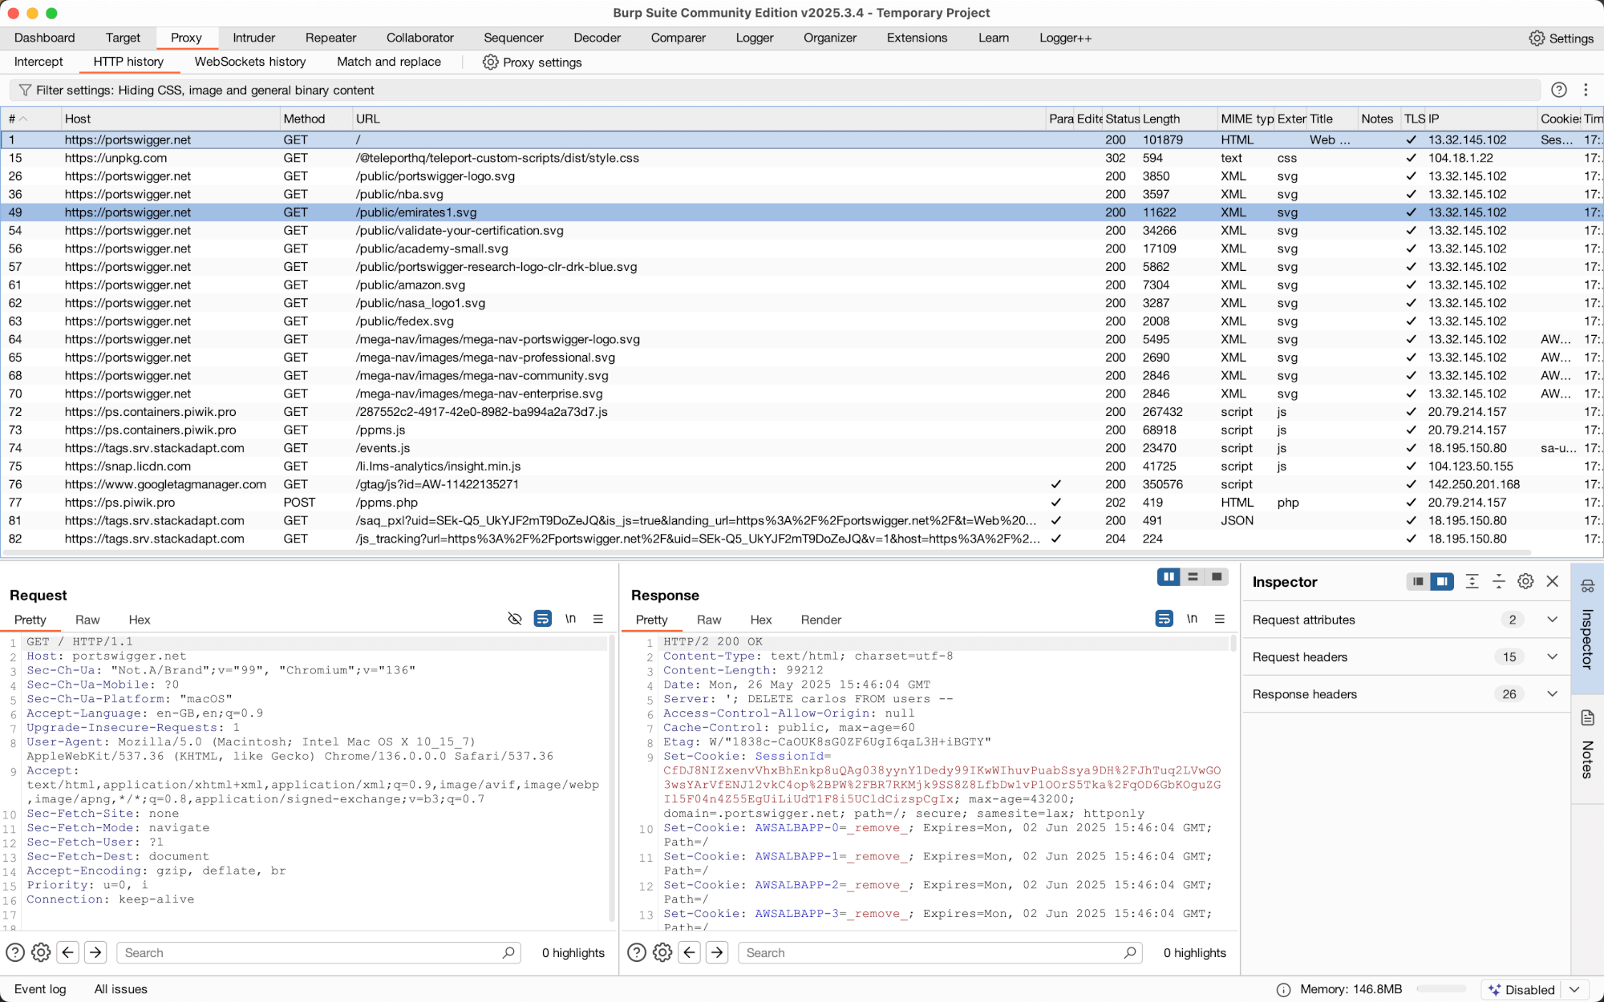Sort history by Length column
1604x1002 pixels.
1177,119
